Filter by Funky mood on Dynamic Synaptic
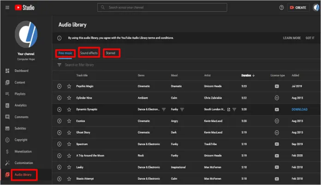This screenshot has height=185, width=321. [182, 109]
